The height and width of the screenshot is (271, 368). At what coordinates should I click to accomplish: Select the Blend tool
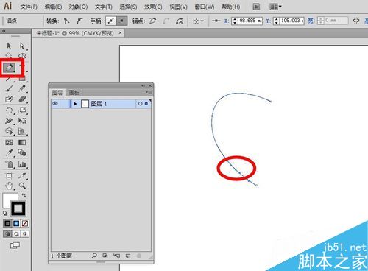pyautogui.click(x=22, y=152)
